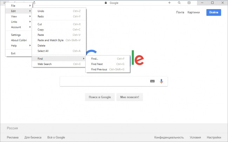Open the Links submenu
Screen dimensions: 228x142
click(19, 22)
